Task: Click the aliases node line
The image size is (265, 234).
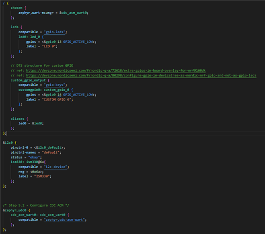Action: click(19, 118)
